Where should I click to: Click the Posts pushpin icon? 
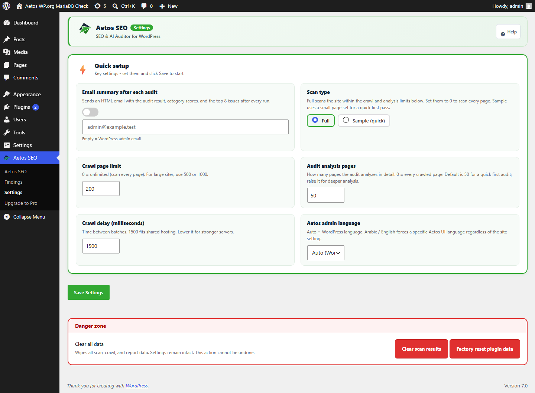(7, 39)
